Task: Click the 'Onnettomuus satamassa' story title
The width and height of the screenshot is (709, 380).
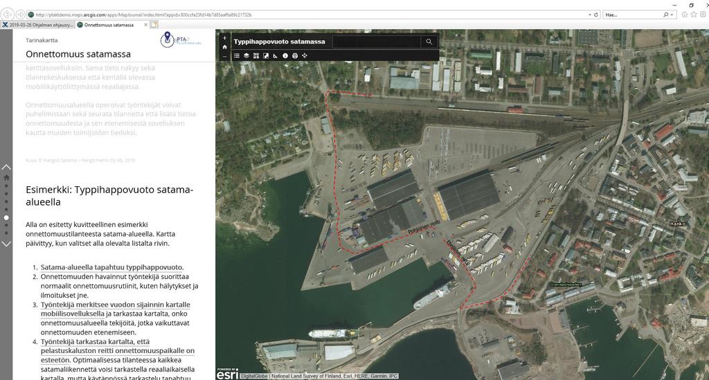Action: (x=78, y=54)
